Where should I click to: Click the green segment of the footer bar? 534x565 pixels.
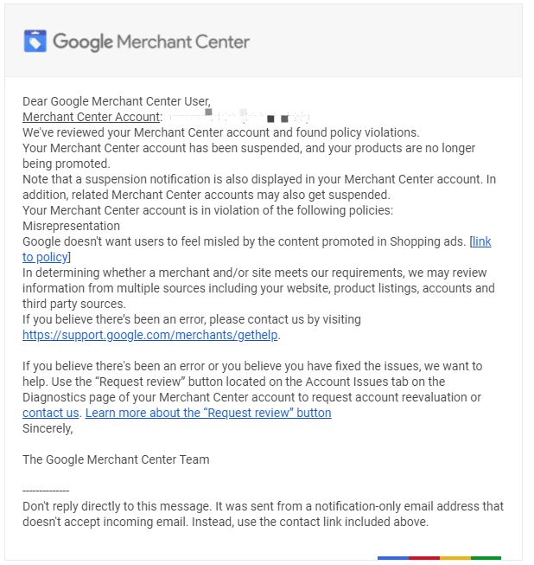pyautogui.click(x=486, y=558)
